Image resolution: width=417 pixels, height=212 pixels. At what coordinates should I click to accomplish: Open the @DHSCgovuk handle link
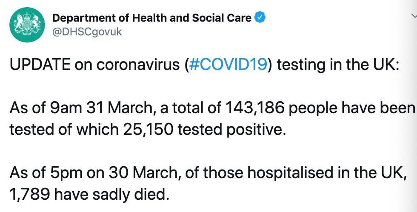point(87,32)
